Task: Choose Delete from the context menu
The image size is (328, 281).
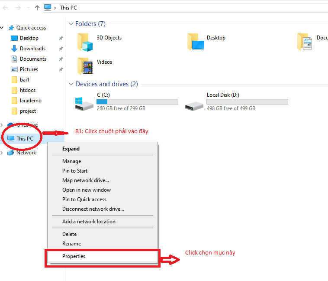Action: point(103,234)
